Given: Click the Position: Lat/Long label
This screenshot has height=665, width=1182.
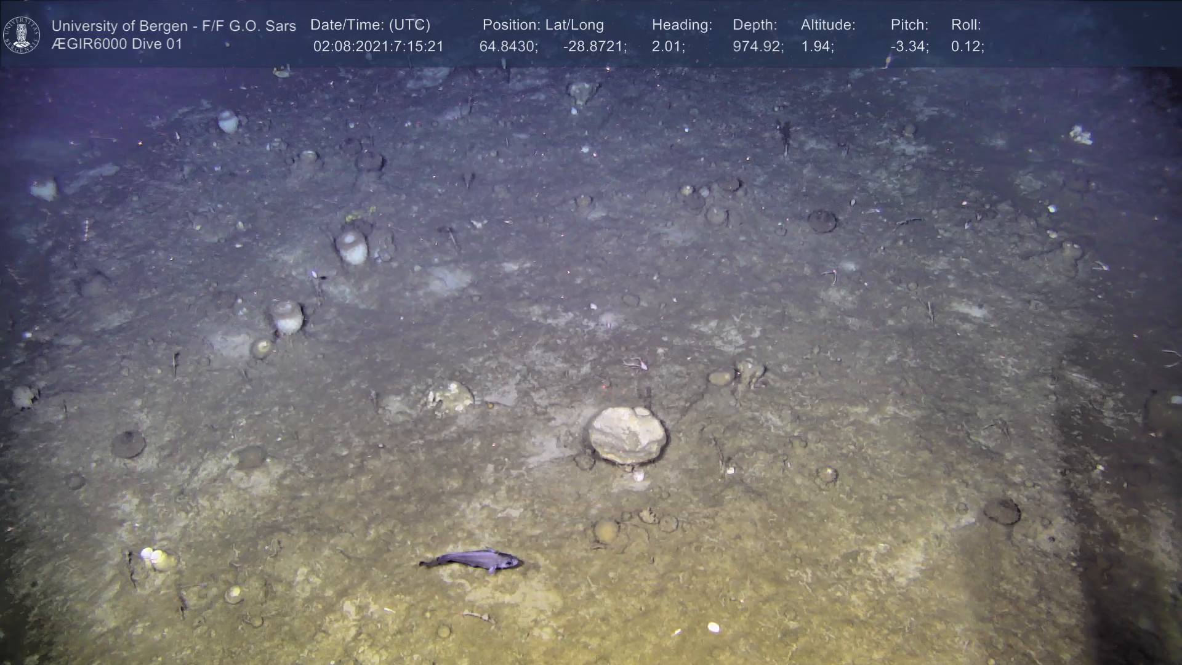Looking at the screenshot, I should point(543,25).
